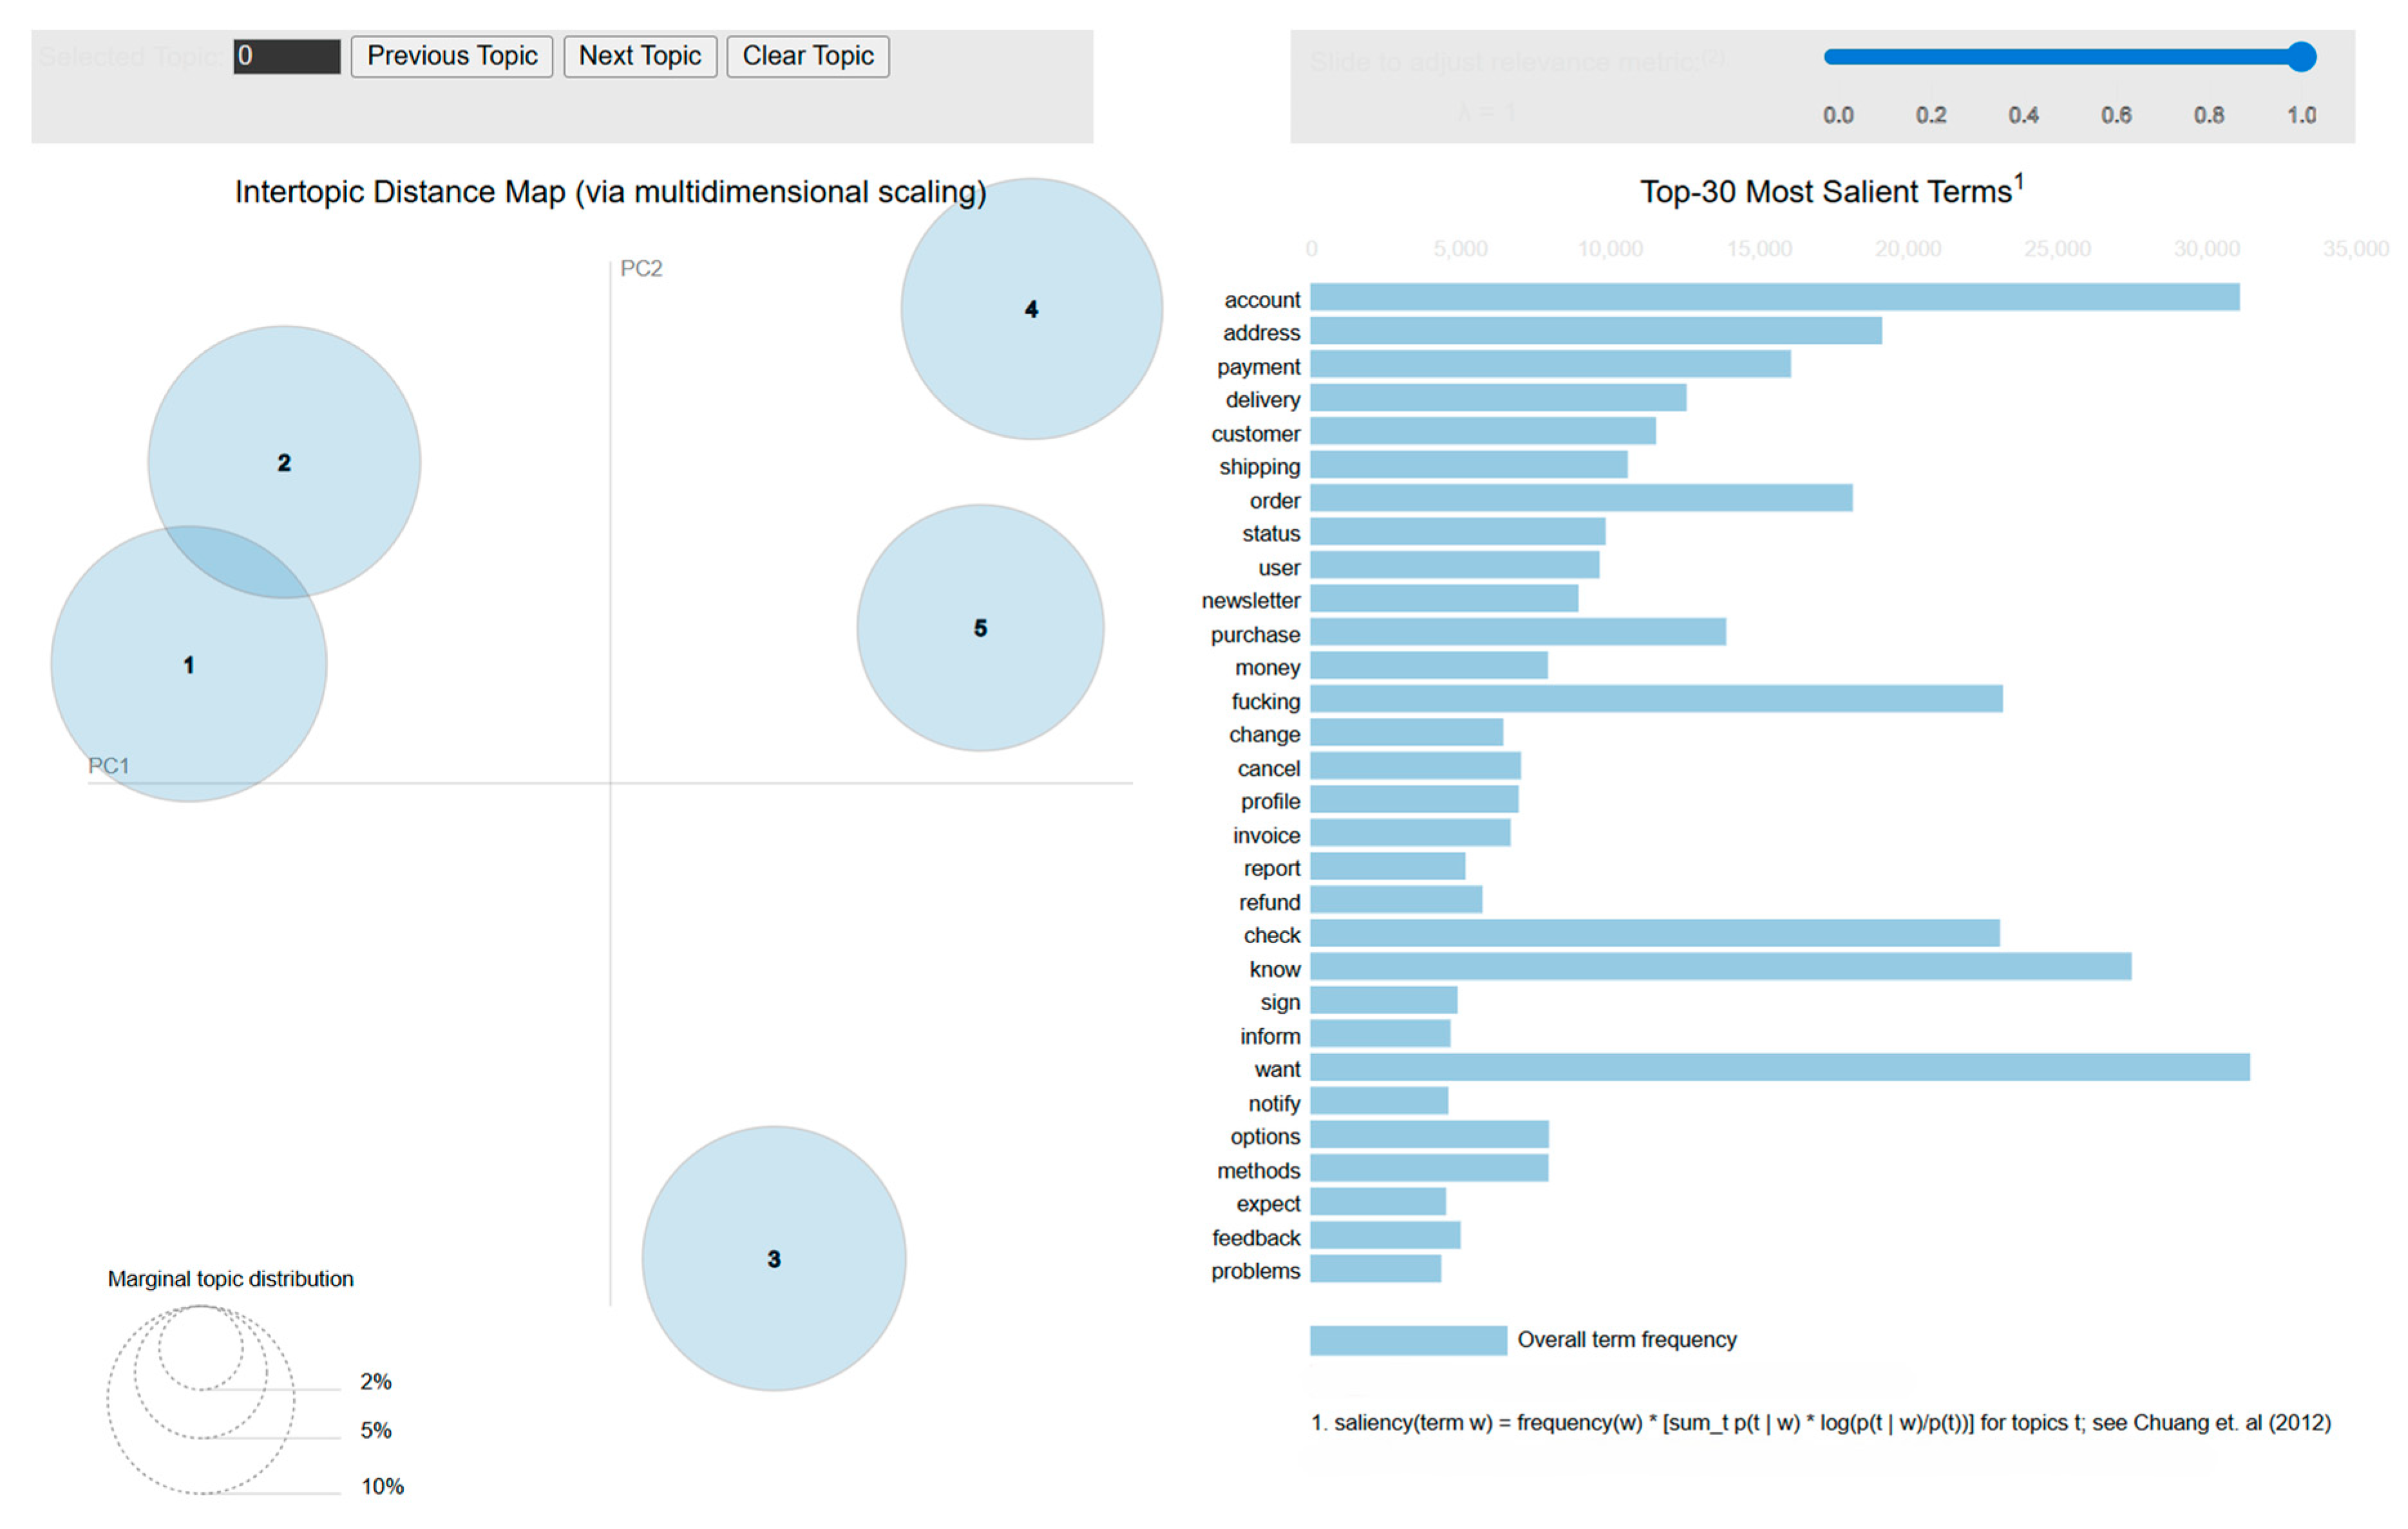Select topic circle 3 on the map
2408x1529 pixels.
(774, 1259)
